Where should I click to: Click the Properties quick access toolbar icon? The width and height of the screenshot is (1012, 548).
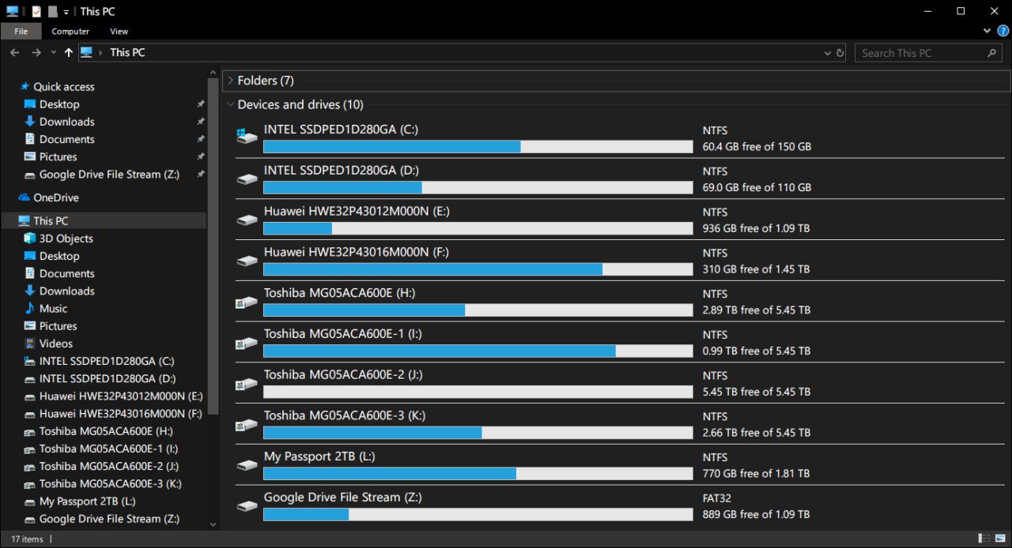(x=36, y=12)
